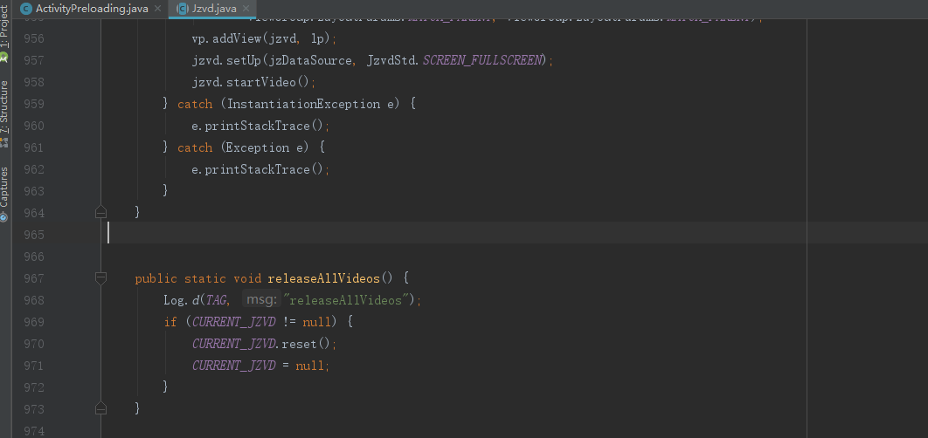Open the Structure tool window
The image size is (928, 438).
tap(4, 113)
